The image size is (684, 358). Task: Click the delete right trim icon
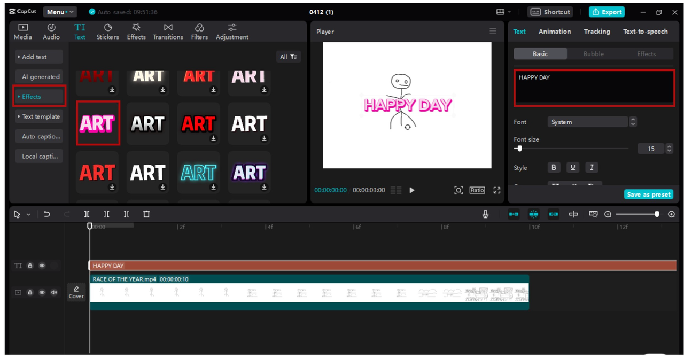[x=126, y=214]
